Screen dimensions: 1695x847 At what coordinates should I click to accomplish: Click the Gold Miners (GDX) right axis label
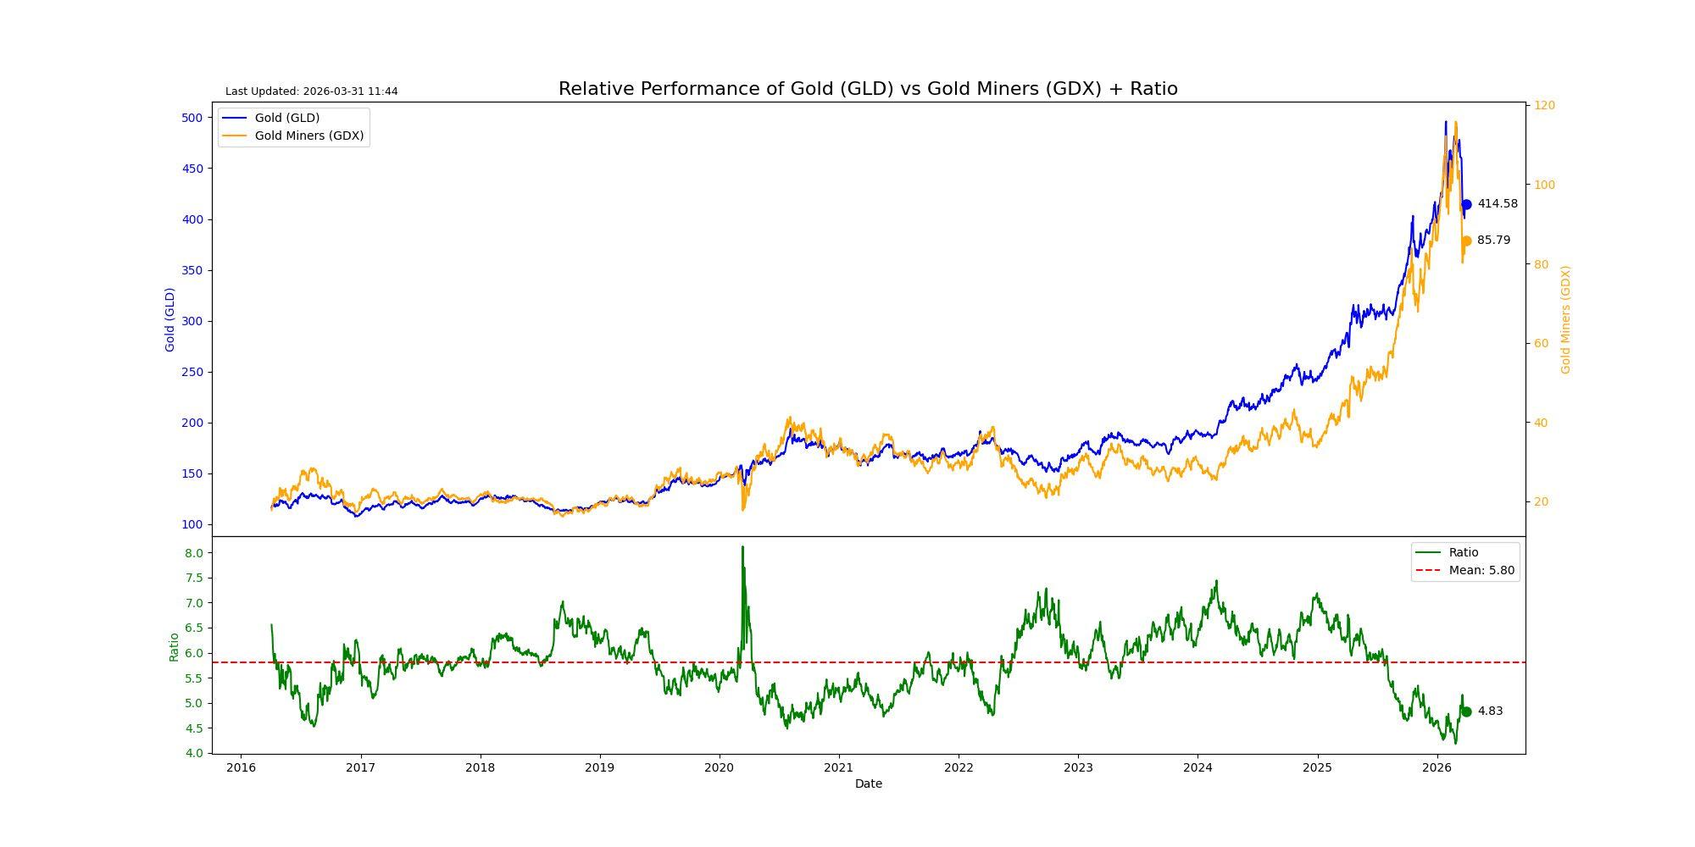(1565, 319)
